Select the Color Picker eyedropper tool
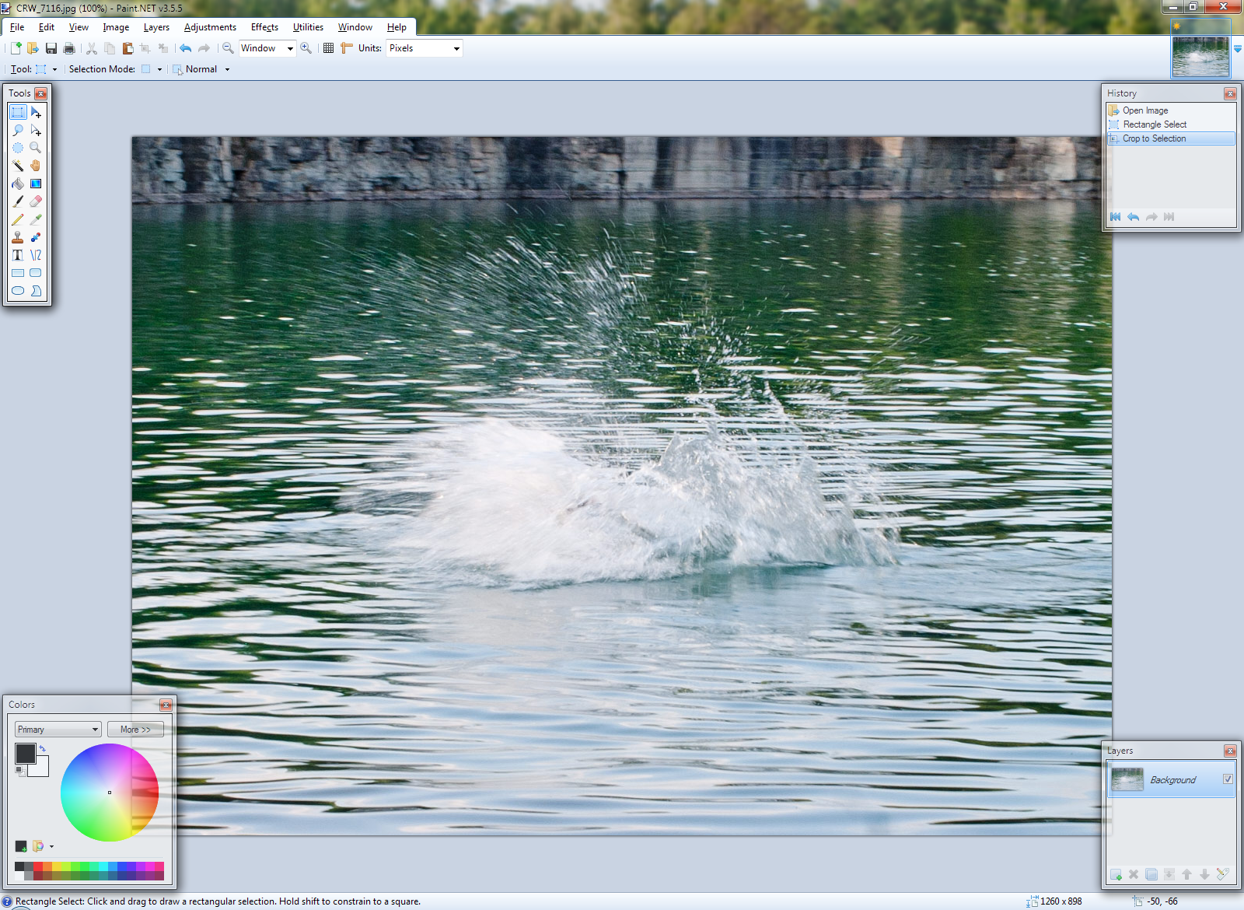 36,219
